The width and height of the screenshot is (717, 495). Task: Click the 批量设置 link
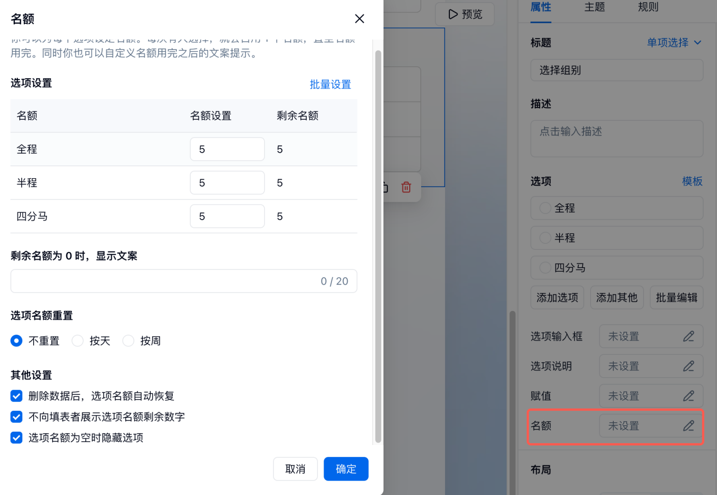coord(330,85)
